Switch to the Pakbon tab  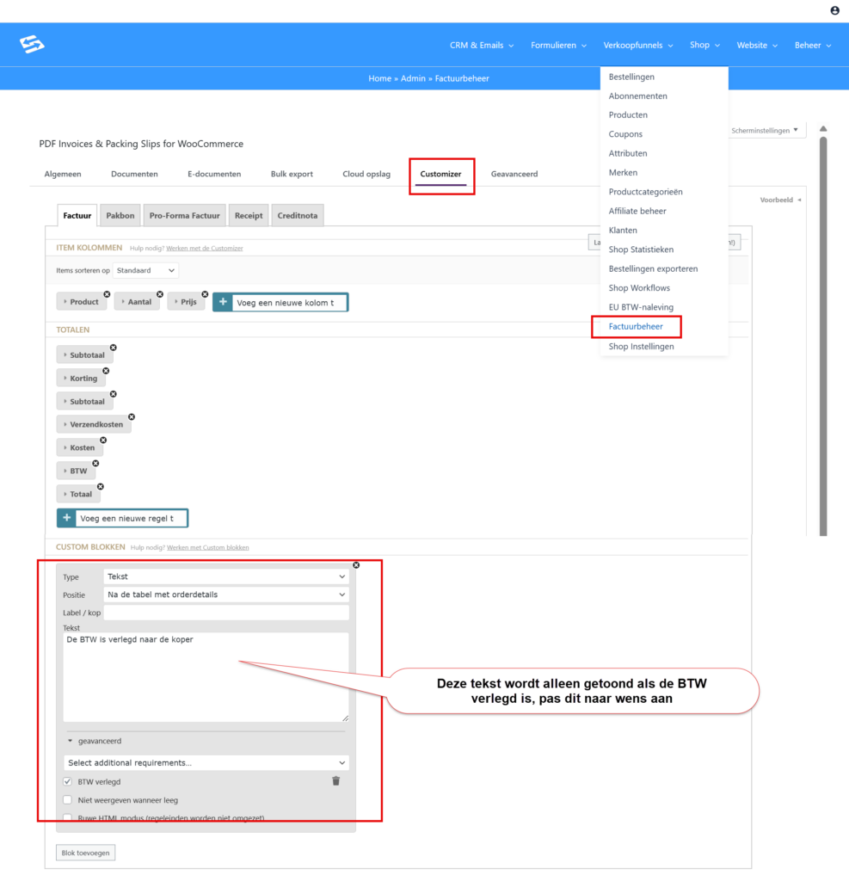[x=120, y=215]
